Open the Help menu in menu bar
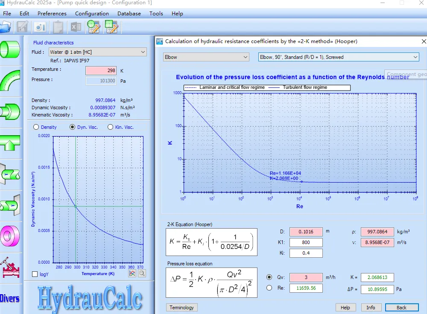 [x=177, y=14]
